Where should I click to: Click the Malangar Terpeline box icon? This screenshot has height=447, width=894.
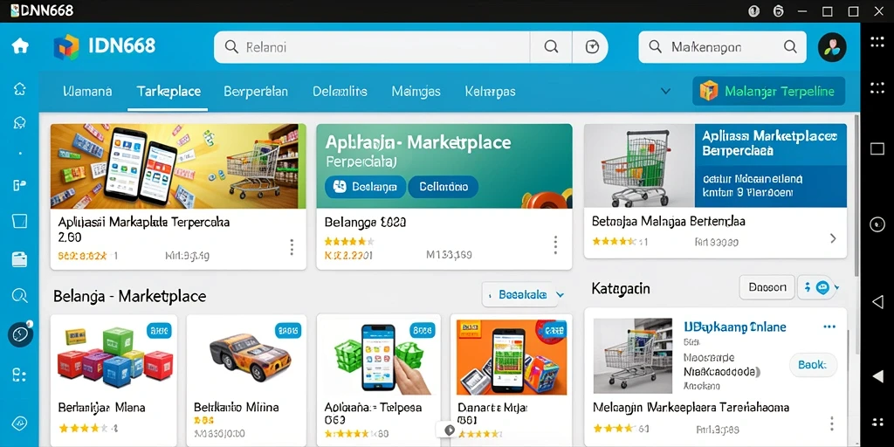(x=709, y=91)
